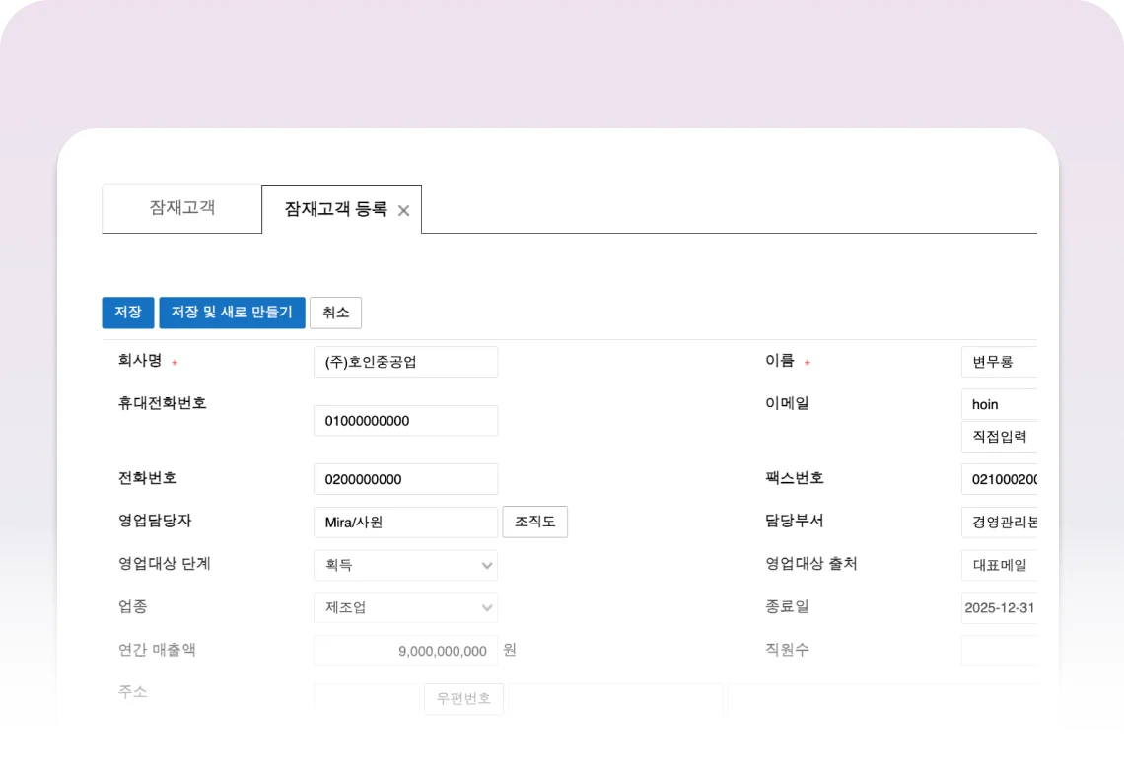The width and height of the screenshot is (1124, 769).
Task: Click the 전화번호 input field
Action: 405,480
